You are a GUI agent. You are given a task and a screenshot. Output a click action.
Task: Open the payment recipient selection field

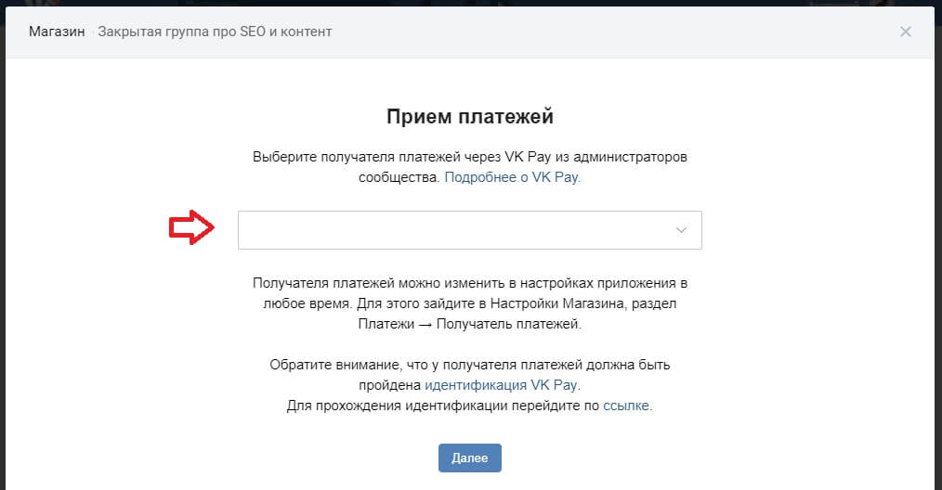[455, 230]
